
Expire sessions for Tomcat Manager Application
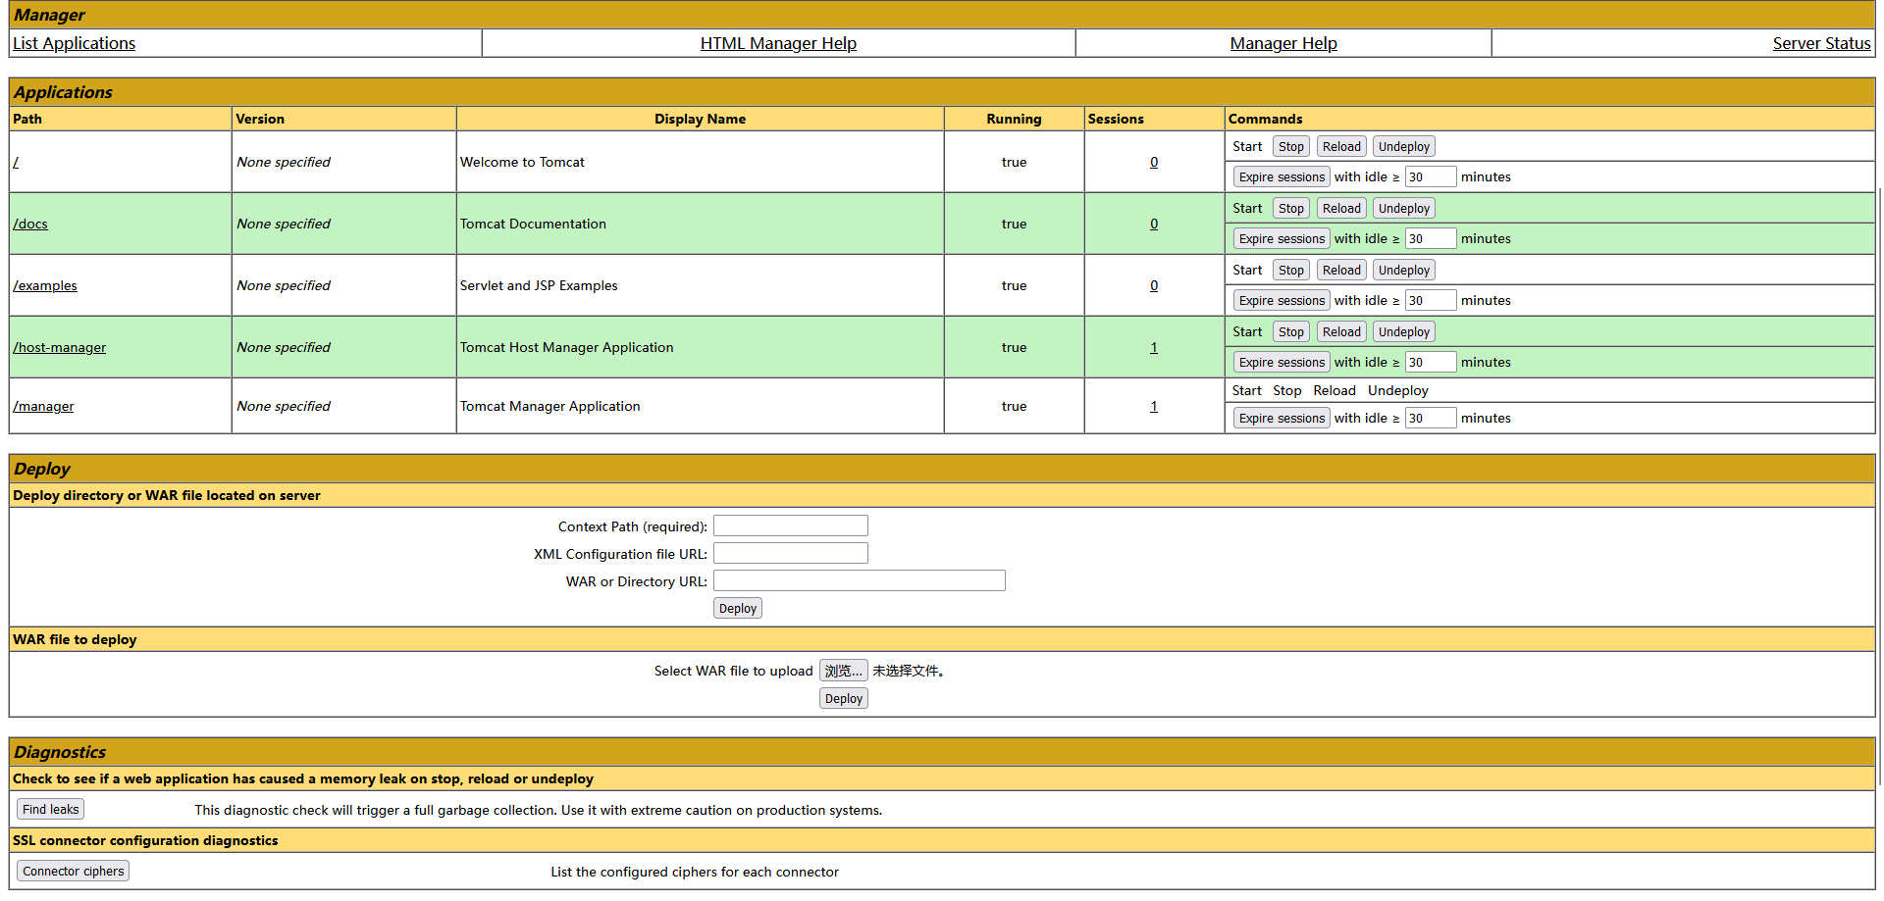click(1282, 418)
